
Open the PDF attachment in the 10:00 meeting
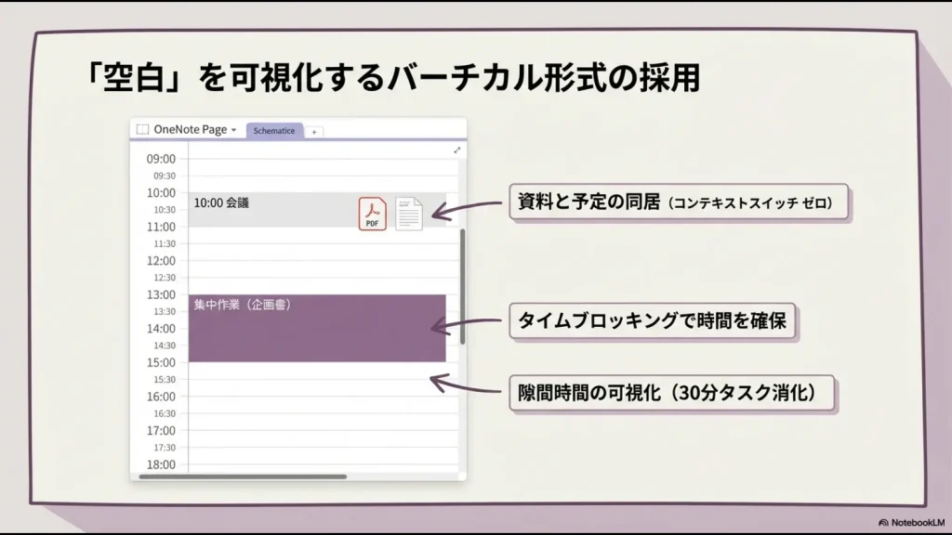tap(371, 214)
